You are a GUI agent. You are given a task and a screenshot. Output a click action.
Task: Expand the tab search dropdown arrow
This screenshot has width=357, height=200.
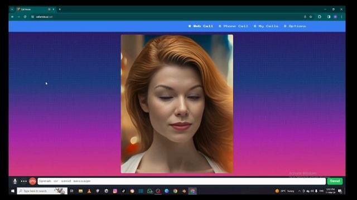tap(12, 9)
